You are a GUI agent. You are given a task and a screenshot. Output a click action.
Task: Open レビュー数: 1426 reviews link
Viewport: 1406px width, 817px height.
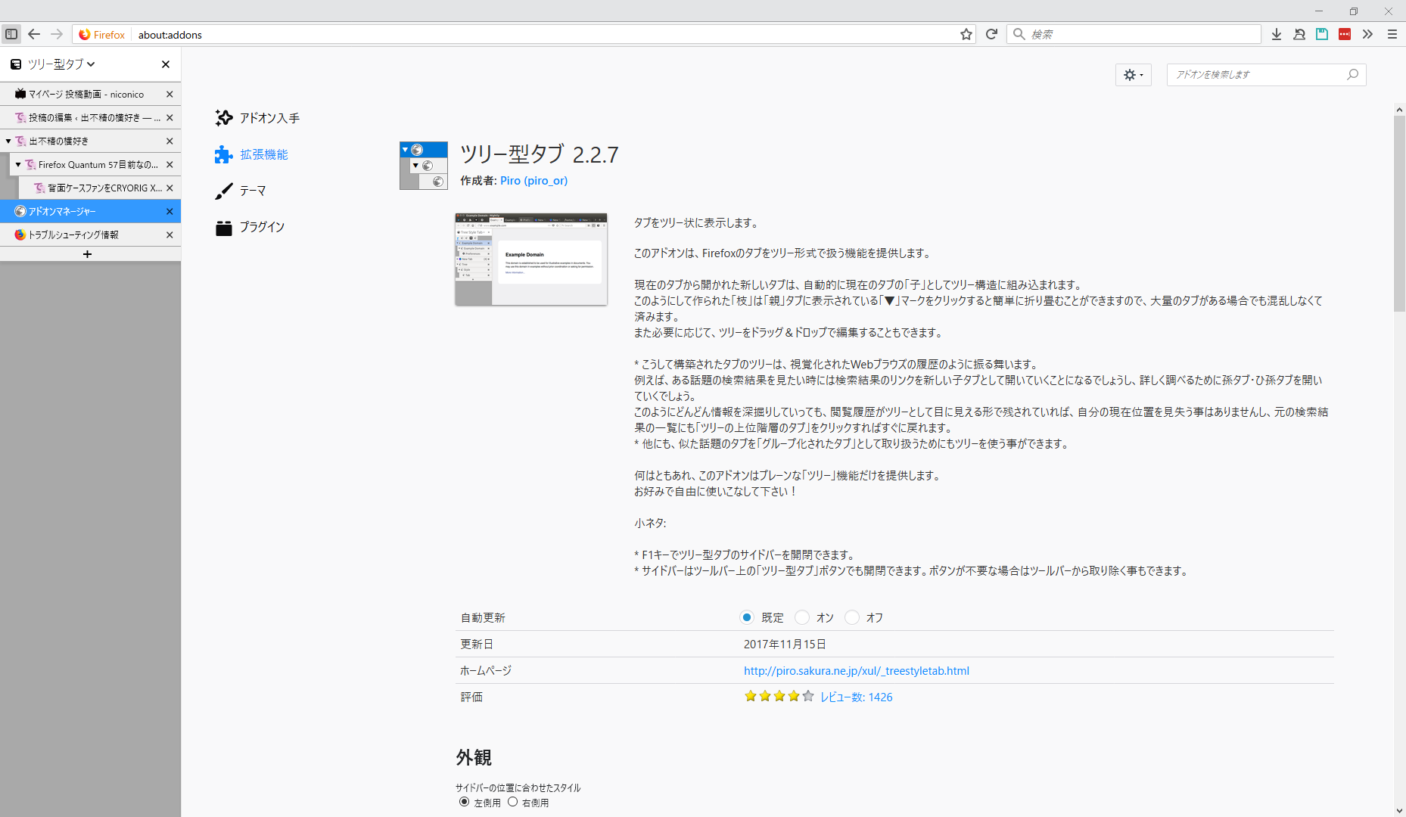click(857, 697)
